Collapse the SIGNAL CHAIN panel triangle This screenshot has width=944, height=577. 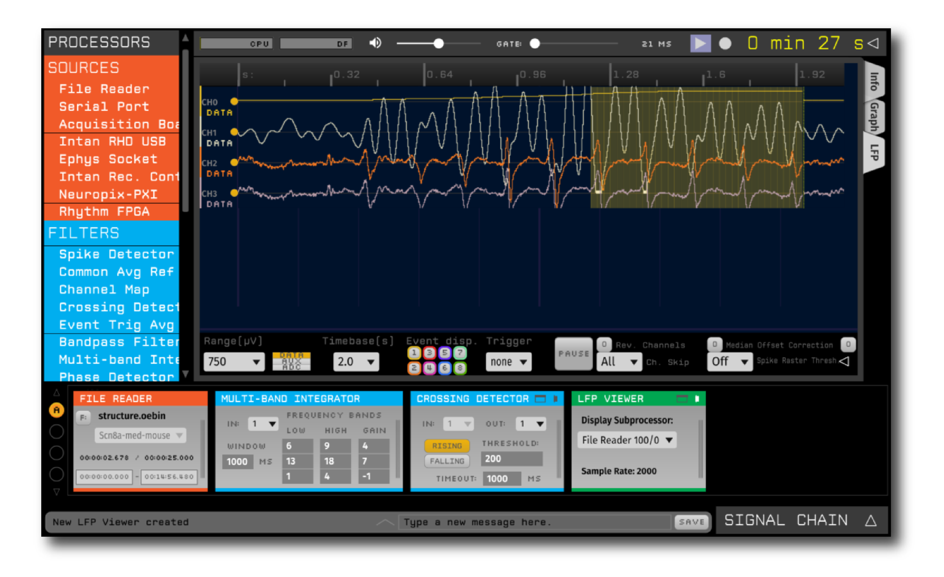pos(871,521)
